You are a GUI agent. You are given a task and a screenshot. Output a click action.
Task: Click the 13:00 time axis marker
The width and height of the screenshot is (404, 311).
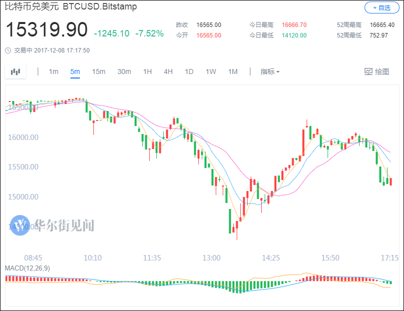(x=211, y=258)
